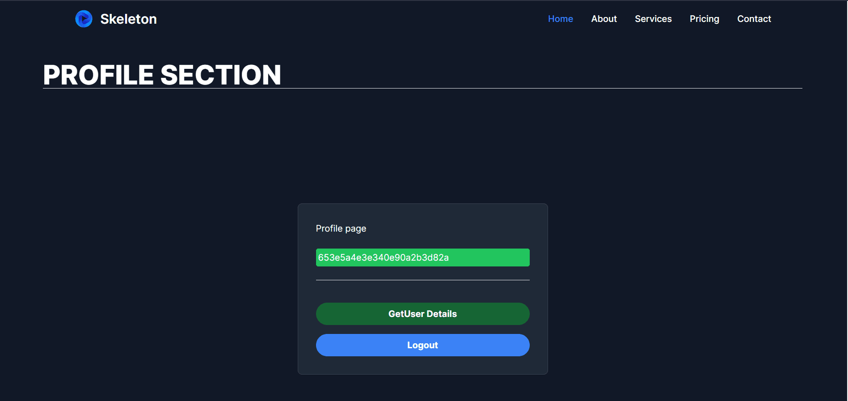Click the word SECTION in the heading

coord(221,75)
